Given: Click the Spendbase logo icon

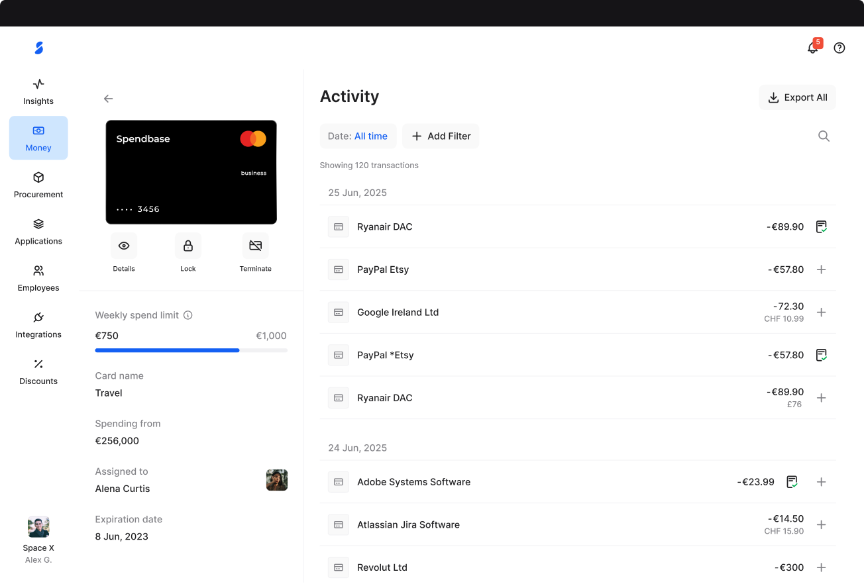Looking at the screenshot, I should pyautogui.click(x=38, y=48).
